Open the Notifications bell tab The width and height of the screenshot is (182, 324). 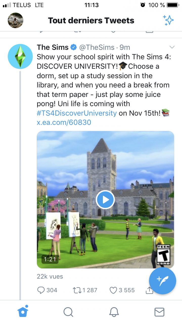tap(114, 312)
